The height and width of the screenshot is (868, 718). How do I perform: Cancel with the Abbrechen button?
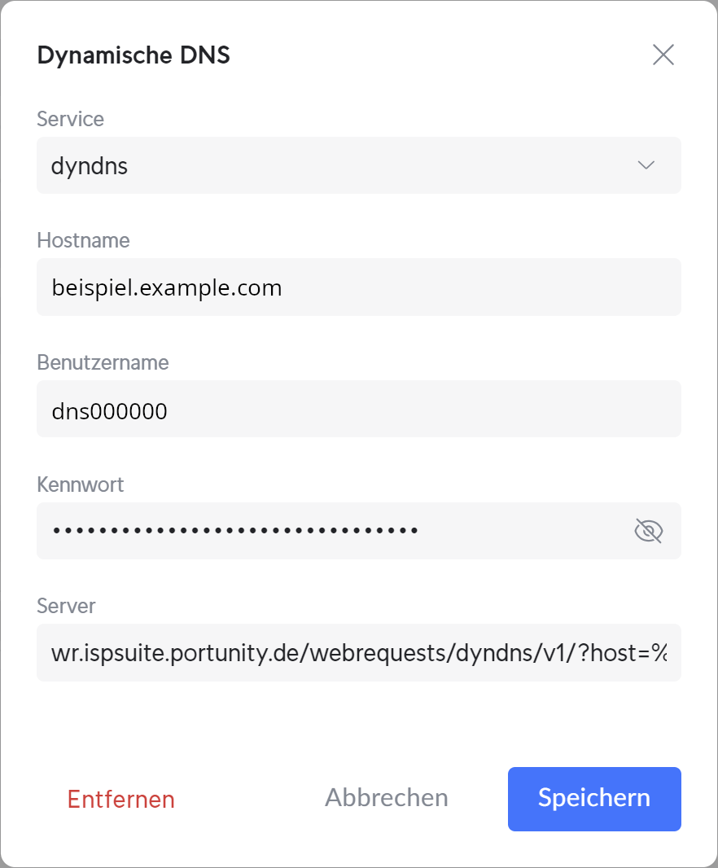387,798
